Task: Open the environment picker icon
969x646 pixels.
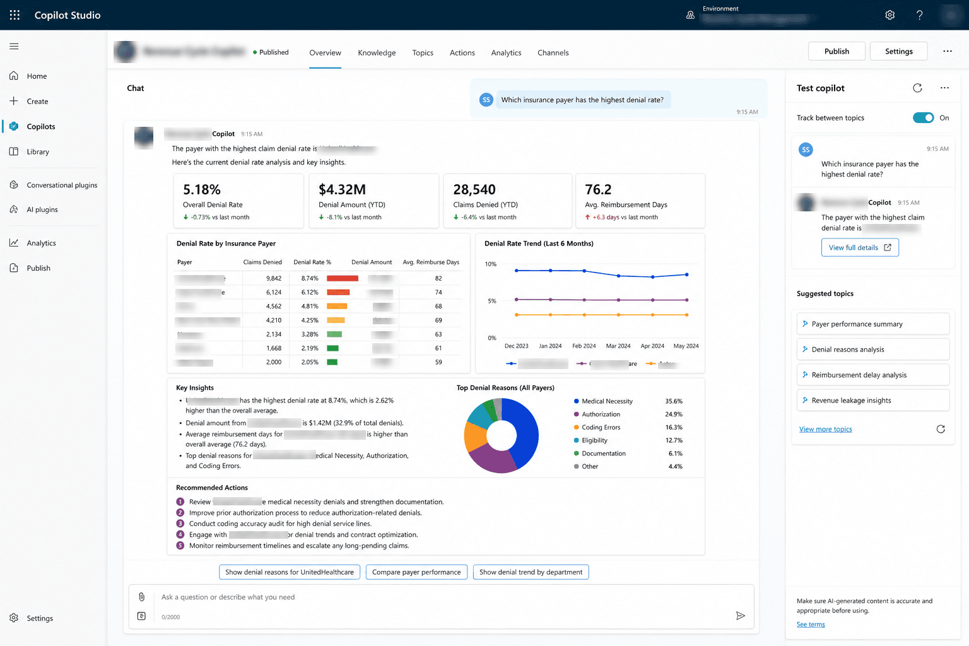Action: [x=690, y=15]
